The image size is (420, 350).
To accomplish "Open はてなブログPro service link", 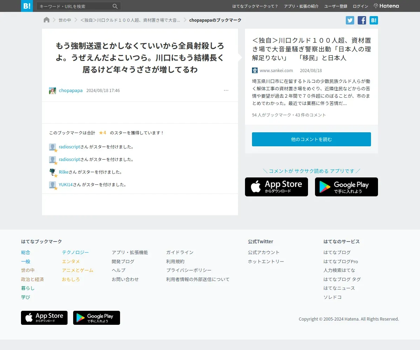I will point(341,261).
